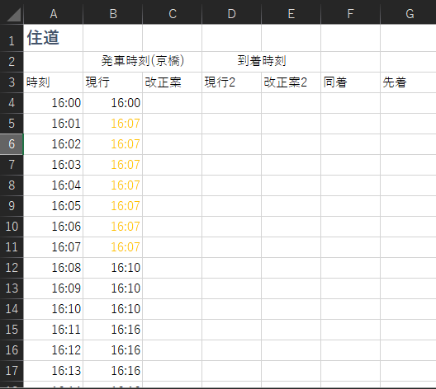Select column G header
Screen dimensions: 436x389
pyautogui.click(x=409, y=14)
